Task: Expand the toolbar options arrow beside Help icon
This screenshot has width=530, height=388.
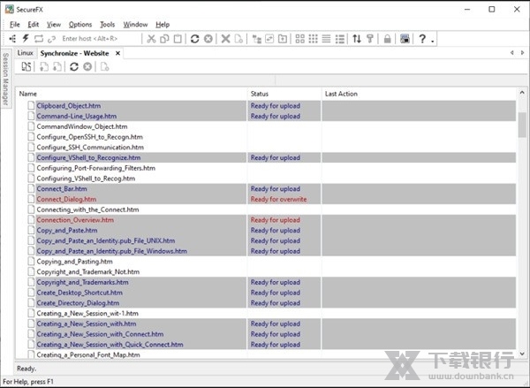Action: pos(433,41)
